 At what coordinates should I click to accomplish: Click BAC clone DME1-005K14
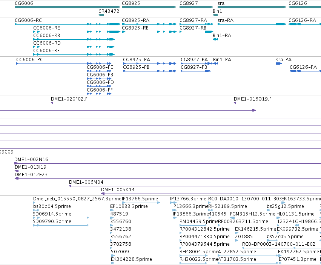(211, 194)
